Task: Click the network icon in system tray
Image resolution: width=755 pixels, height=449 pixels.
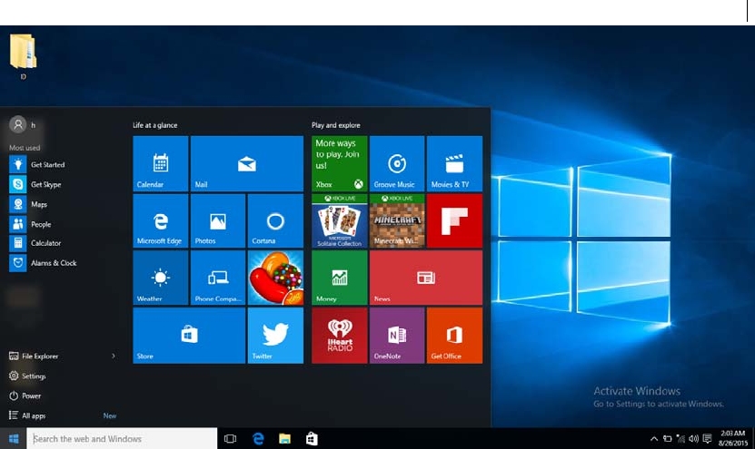Action: click(680, 438)
